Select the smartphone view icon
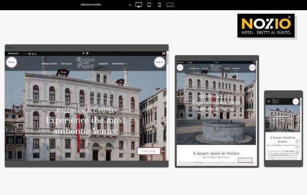The height and width of the screenshot is (195, 307). pyautogui.click(x=160, y=5)
